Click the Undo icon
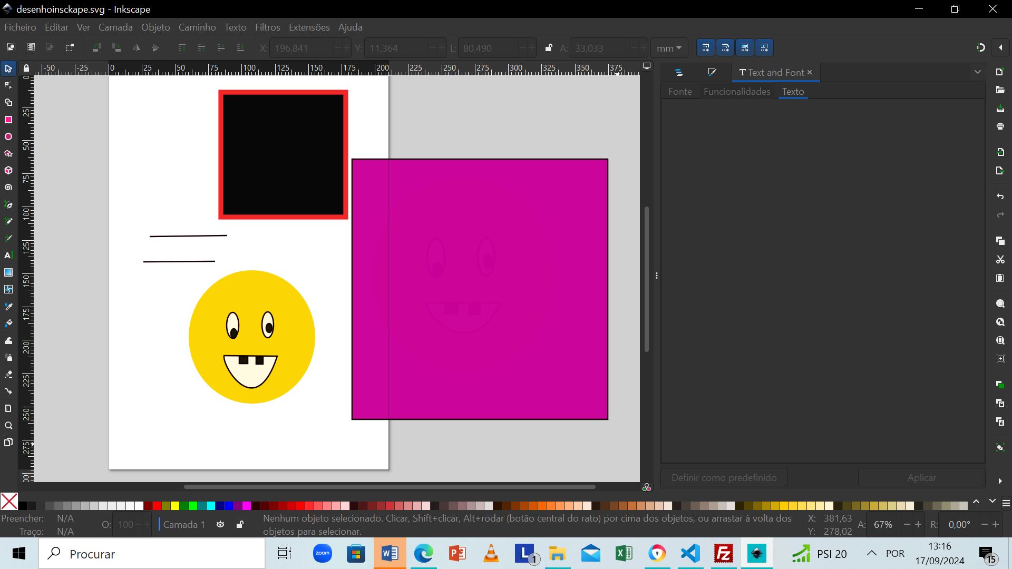 pos(1000,197)
